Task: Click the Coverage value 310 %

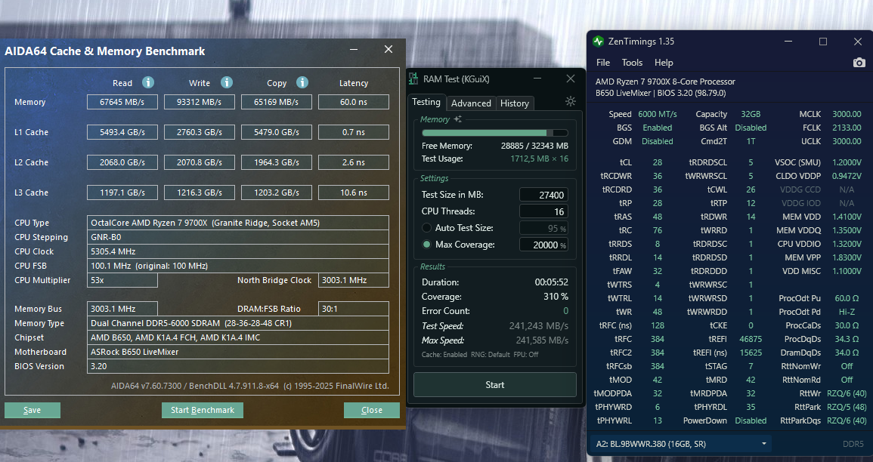Action: pos(556,297)
